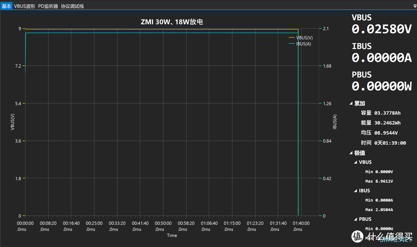Click VBUS Max 8.9612V value
Image resolution: width=417 pixels, height=247 pixels.
pyautogui.click(x=384, y=181)
